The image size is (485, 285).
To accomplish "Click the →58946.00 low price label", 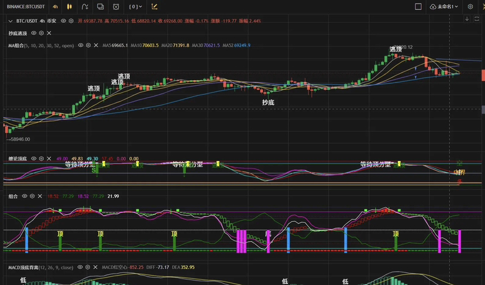I will (18, 139).
